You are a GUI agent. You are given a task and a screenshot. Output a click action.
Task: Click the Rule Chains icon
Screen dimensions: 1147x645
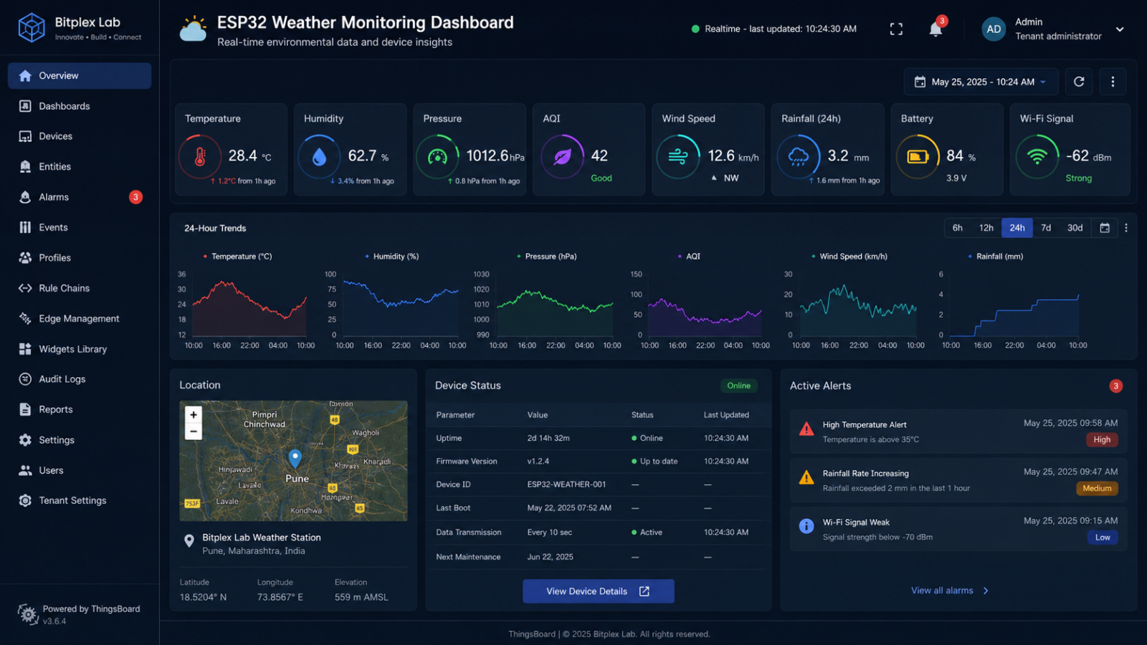[25, 288]
